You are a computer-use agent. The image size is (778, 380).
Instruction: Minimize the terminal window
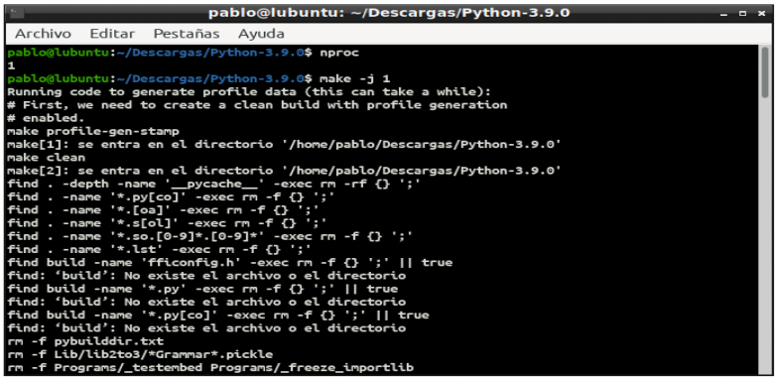[724, 14]
